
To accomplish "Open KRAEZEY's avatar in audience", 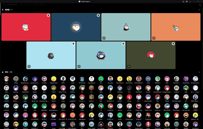I will pos(158,79).
